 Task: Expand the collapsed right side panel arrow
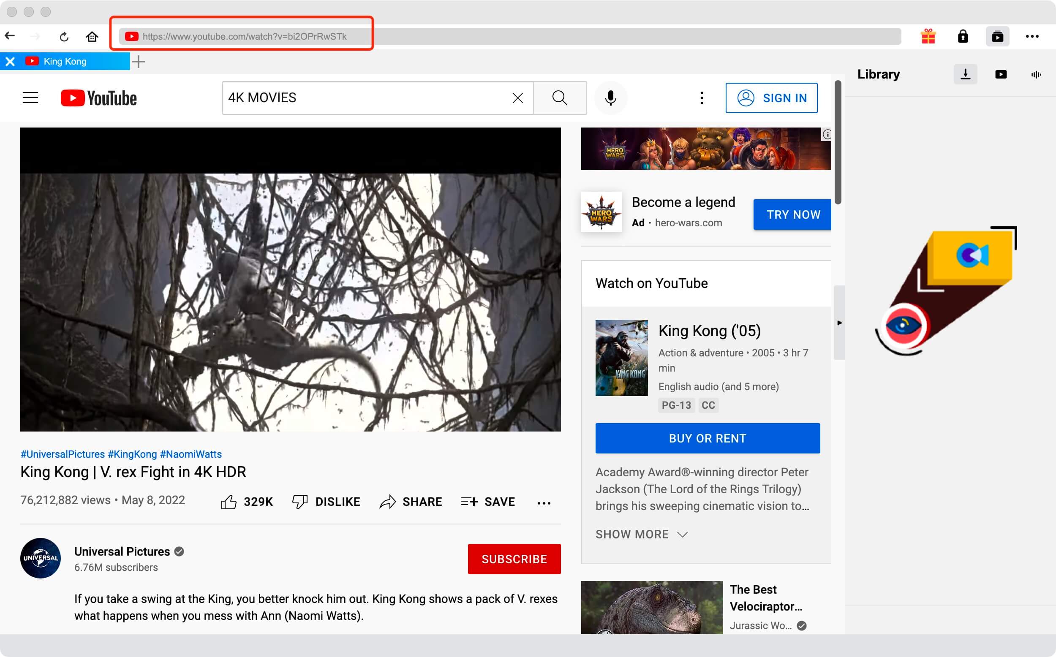(x=840, y=323)
